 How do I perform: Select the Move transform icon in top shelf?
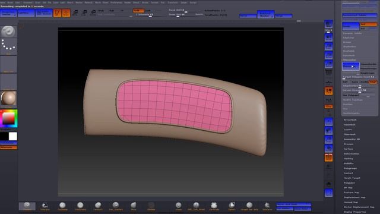[75, 13]
